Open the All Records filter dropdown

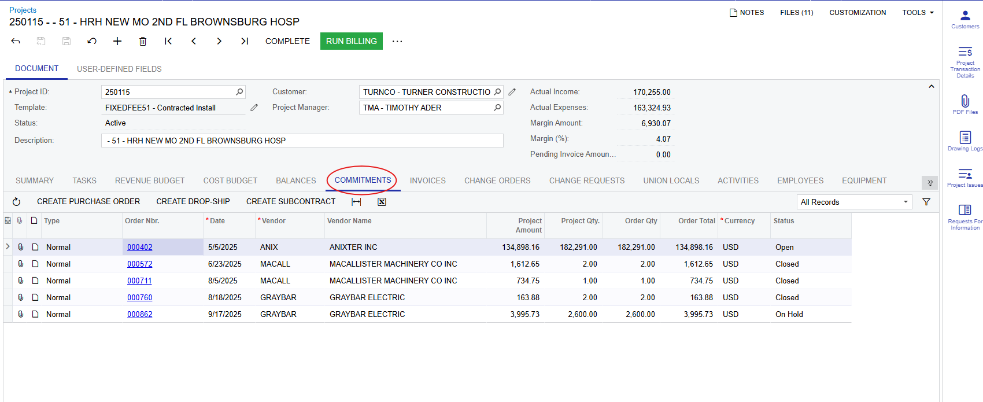pos(853,202)
